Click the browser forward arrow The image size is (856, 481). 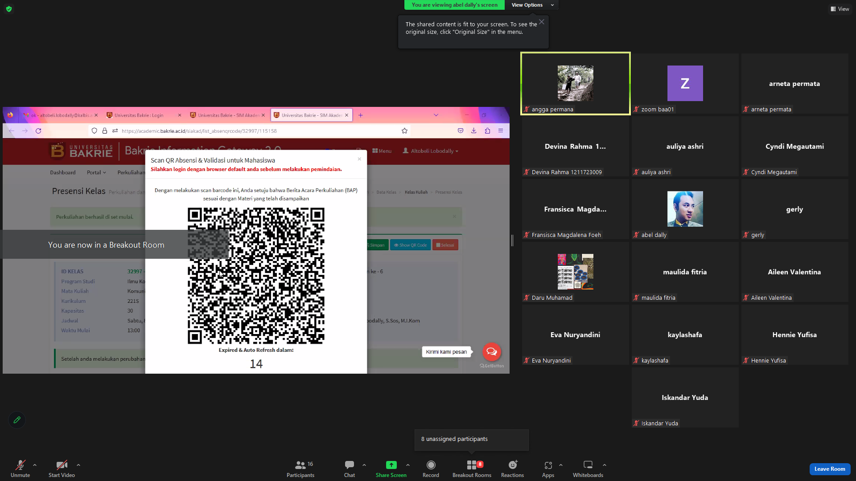pos(25,131)
